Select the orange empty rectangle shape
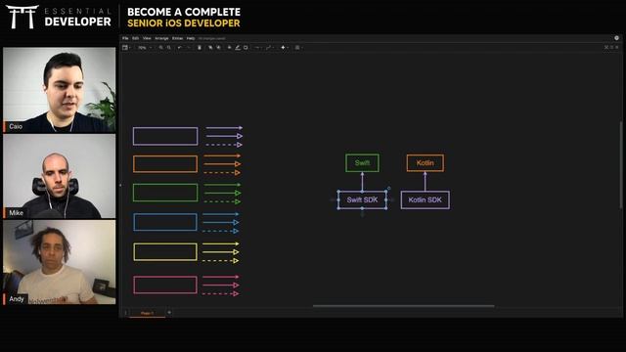The height and width of the screenshot is (352, 626). click(165, 164)
